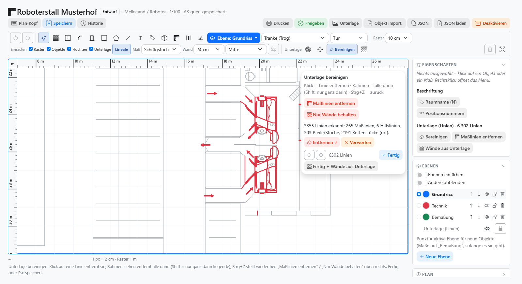The width and height of the screenshot is (522, 284).
Task: Delete the Technik layer with trash icon
Action: (502, 206)
